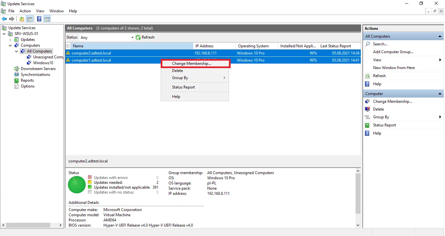Screen dimensions: 445x236
Task: Click the Status Report icon in Actions pane
Action: point(367,125)
